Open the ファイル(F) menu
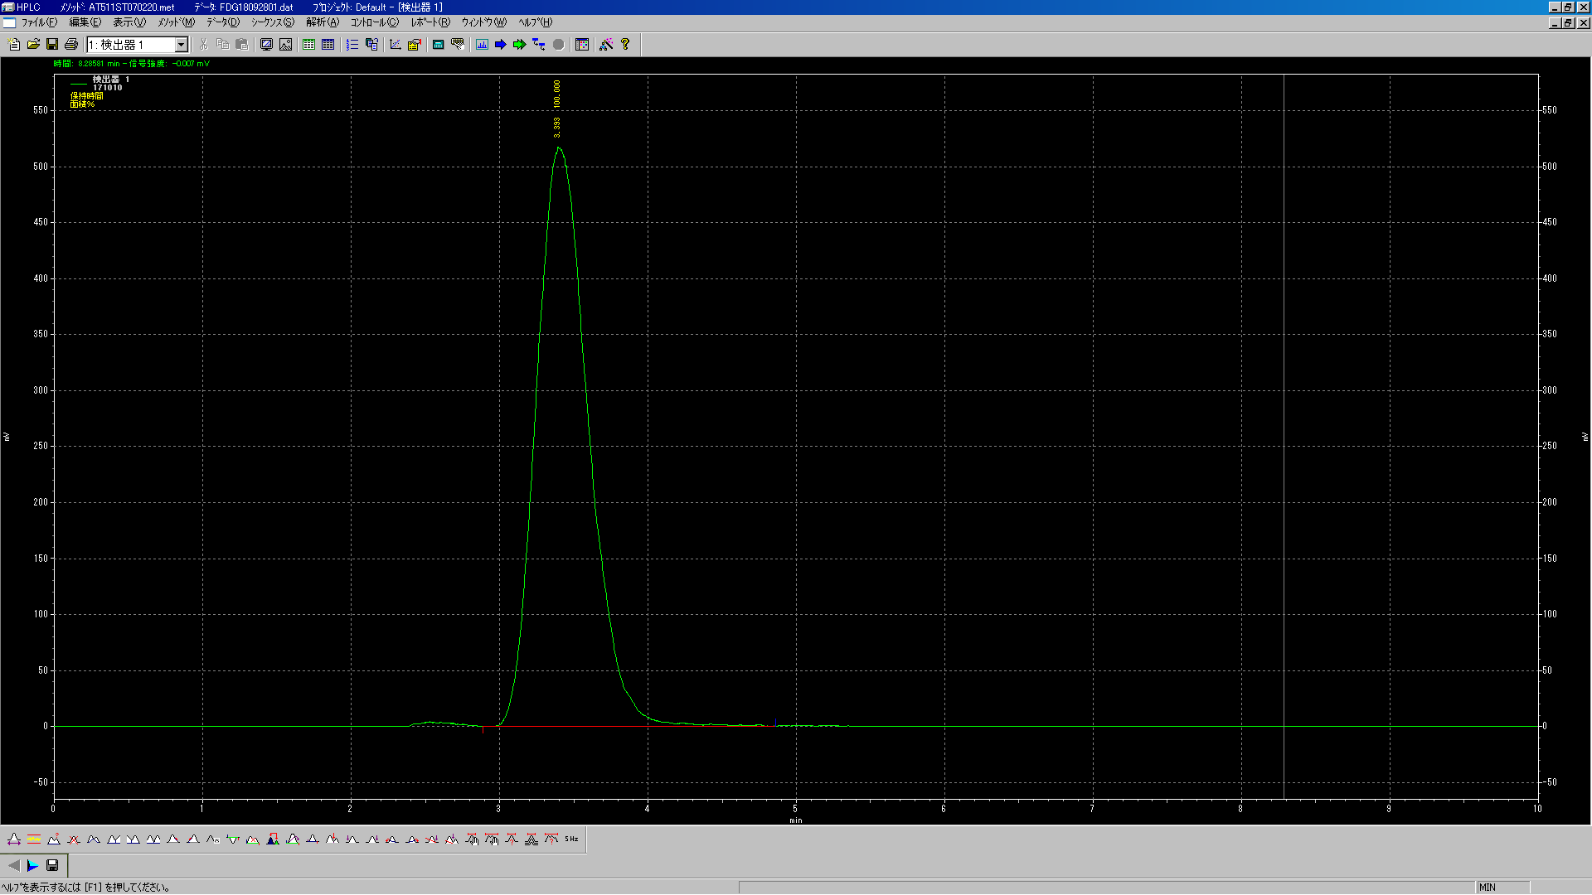This screenshot has height=895, width=1592. click(38, 22)
